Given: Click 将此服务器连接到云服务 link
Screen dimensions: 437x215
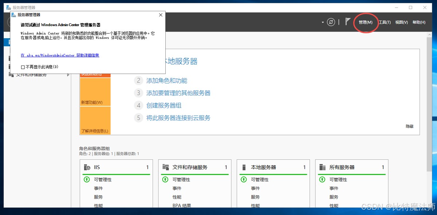Looking at the screenshot, I should [178, 118].
